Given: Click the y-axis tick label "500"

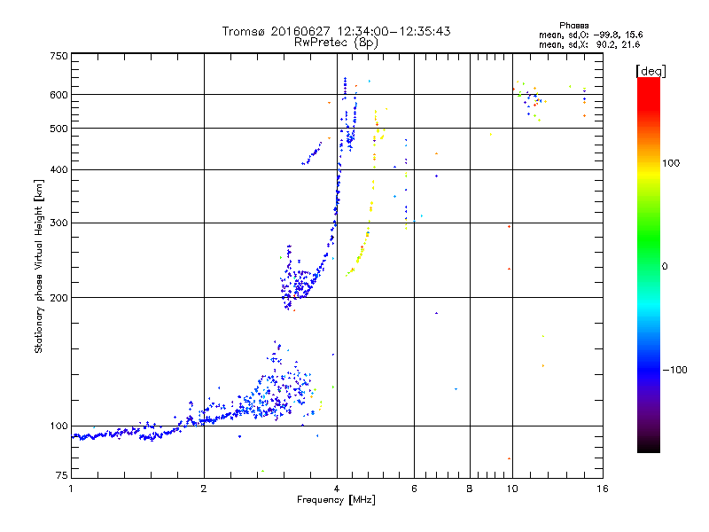Looking at the screenshot, I should coord(58,129).
